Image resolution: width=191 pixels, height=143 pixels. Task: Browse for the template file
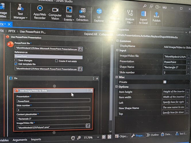tap(80, 69)
